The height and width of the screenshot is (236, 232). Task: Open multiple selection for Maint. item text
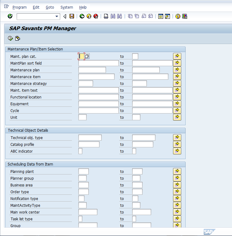(x=177, y=90)
